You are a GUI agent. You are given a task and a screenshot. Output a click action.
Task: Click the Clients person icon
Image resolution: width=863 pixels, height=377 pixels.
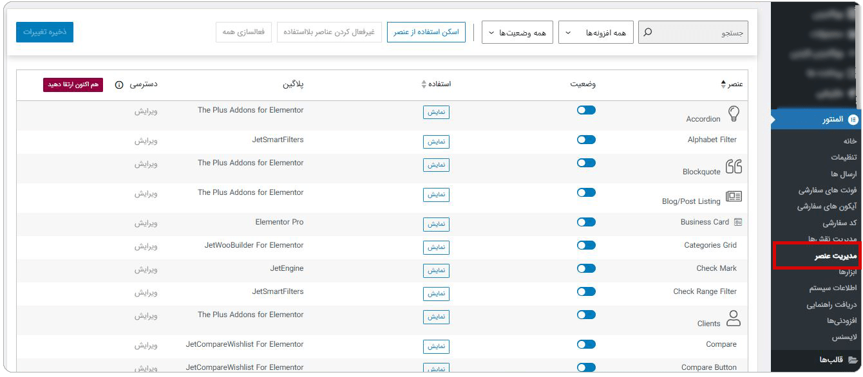[x=735, y=318]
